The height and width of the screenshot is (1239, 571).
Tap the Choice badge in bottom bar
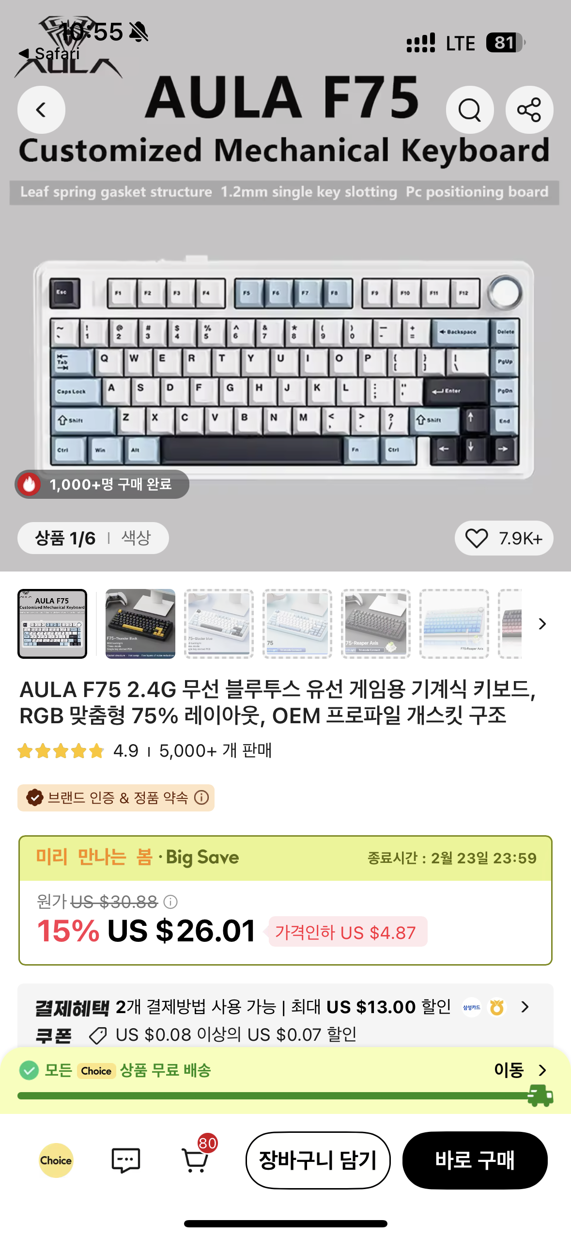[56, 1160]
